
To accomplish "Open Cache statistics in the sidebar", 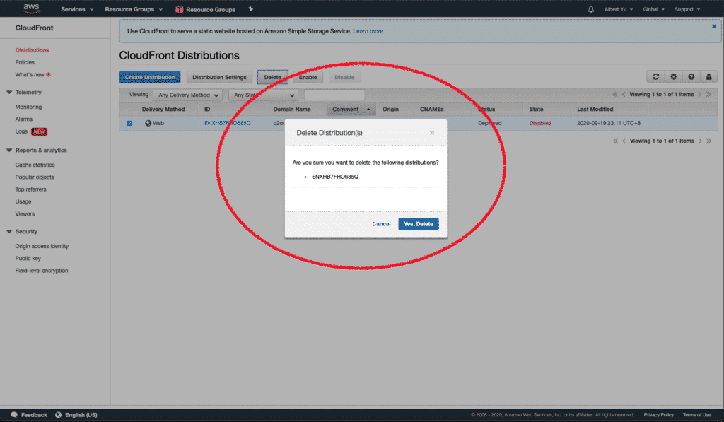I will 35,165.
